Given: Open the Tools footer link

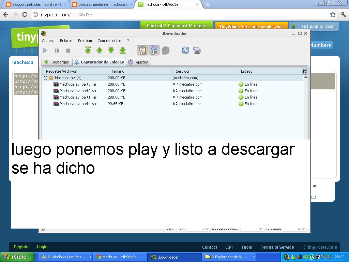Looking at the screenshot, I should (247, 247).
